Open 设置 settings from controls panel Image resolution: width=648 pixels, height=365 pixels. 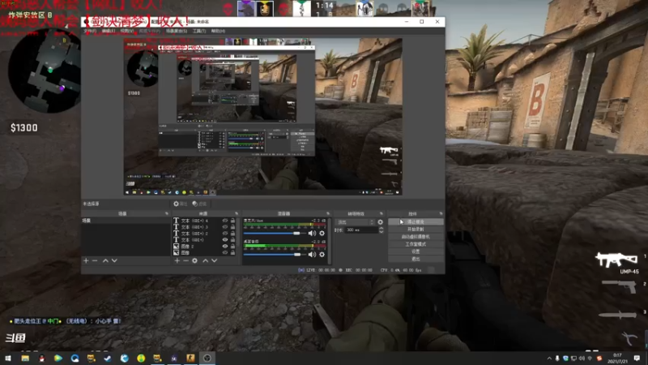pos(416,251)
